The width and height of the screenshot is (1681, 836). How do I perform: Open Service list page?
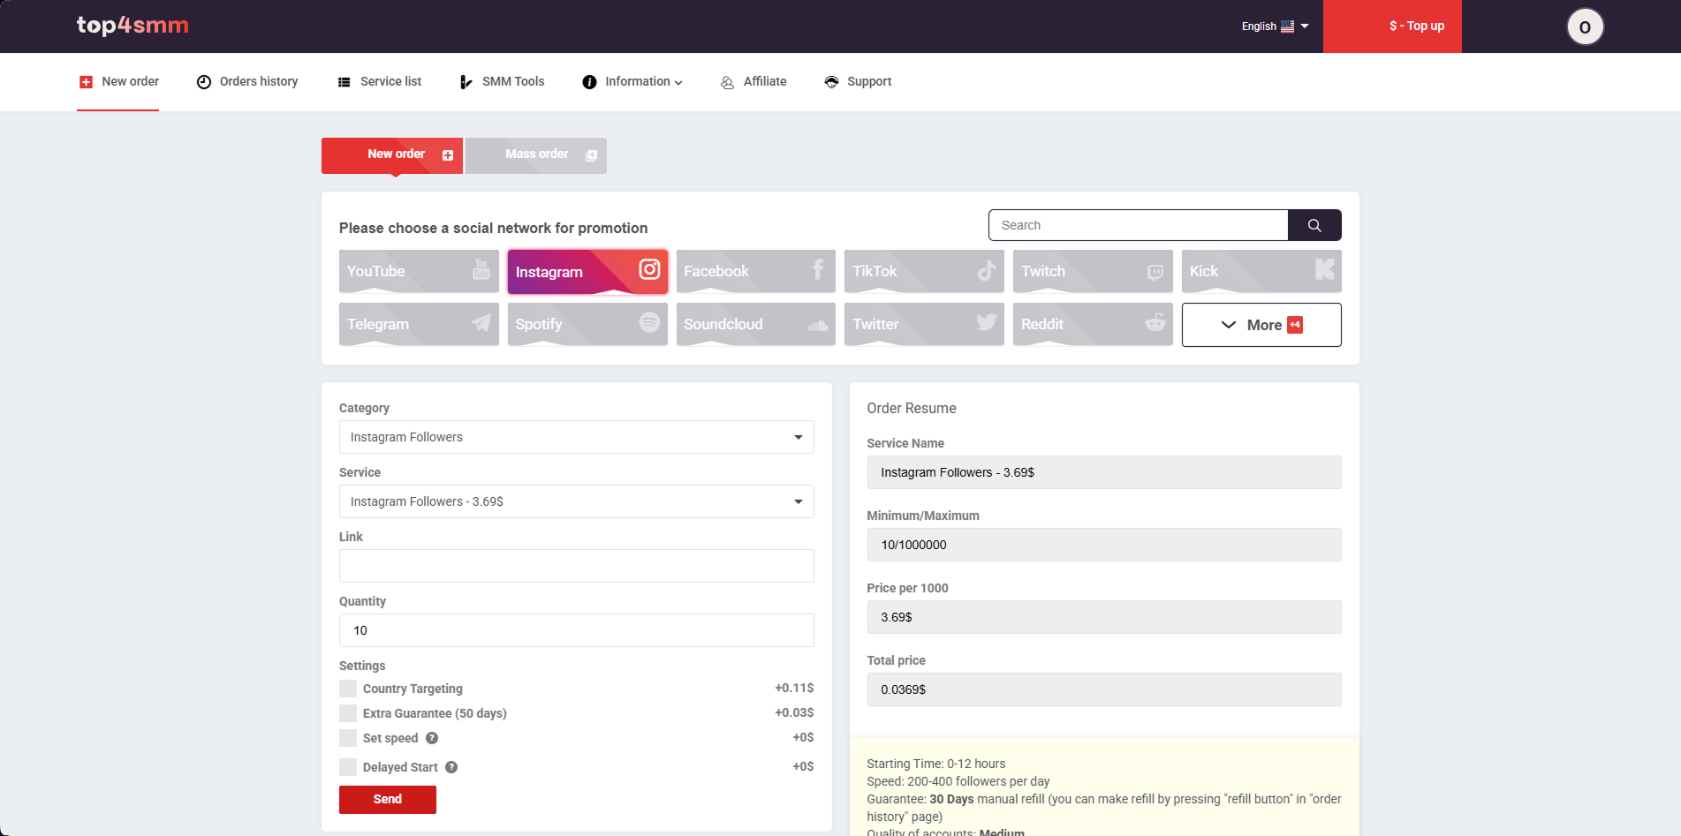coord(380,81)
